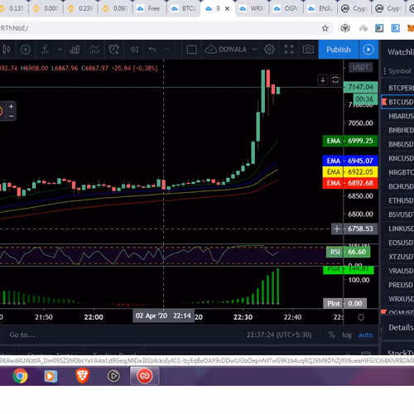The image size is (414, 414).
Task: Open the layout selection square icon
Action: [x=191, y=50]
